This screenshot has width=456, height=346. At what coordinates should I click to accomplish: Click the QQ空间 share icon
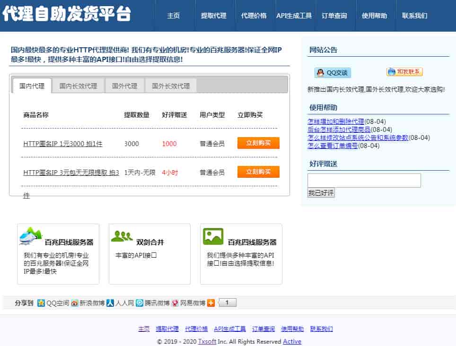41,303
